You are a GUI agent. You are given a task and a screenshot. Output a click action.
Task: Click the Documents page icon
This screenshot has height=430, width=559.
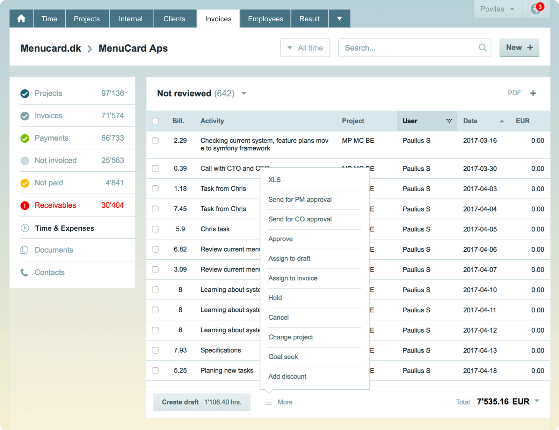click(25, 250)
